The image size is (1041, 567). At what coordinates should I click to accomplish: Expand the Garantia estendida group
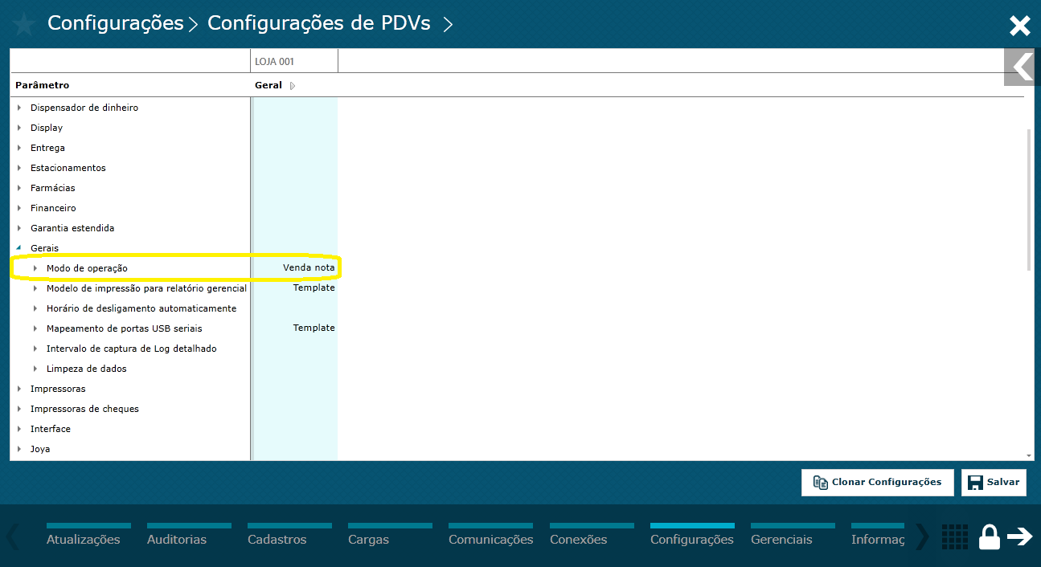[x=19, y=228]
